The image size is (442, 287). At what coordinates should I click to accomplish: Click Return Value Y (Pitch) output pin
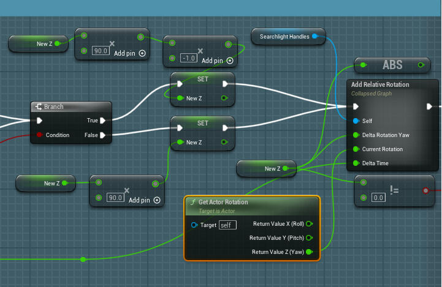pyautogui.click(x=309, y=237)
